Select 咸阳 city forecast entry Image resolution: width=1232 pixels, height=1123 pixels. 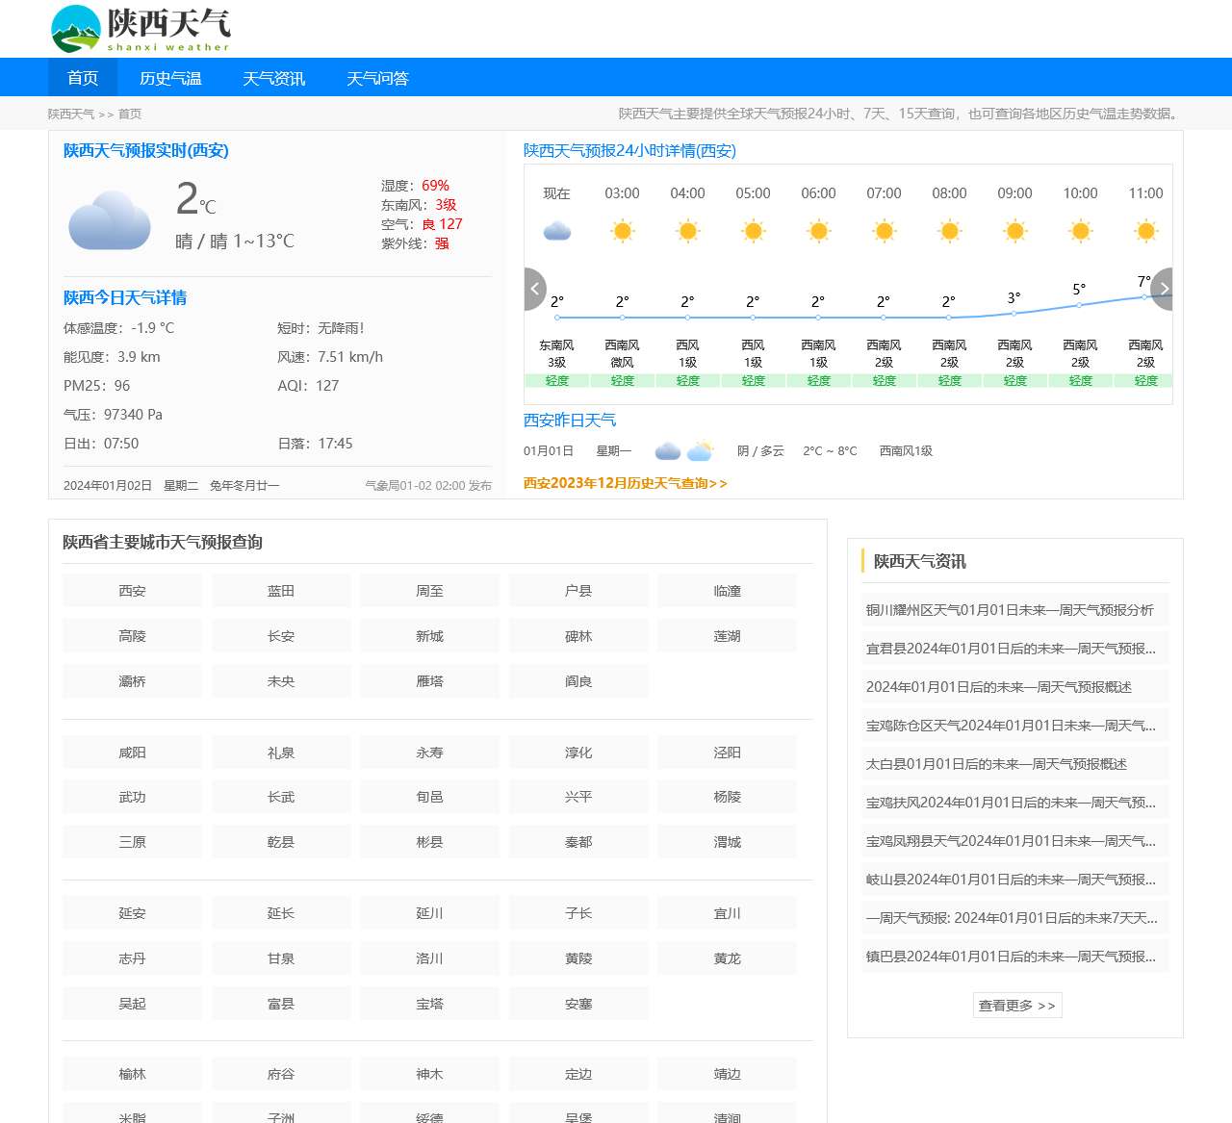click(x=131, y=752)
